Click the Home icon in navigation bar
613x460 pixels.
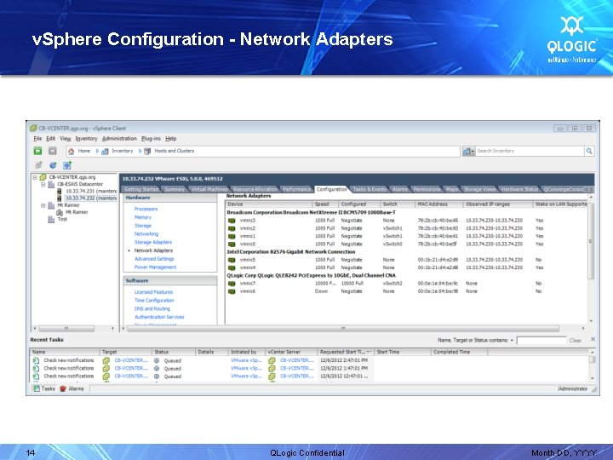(x=72, y=152)
